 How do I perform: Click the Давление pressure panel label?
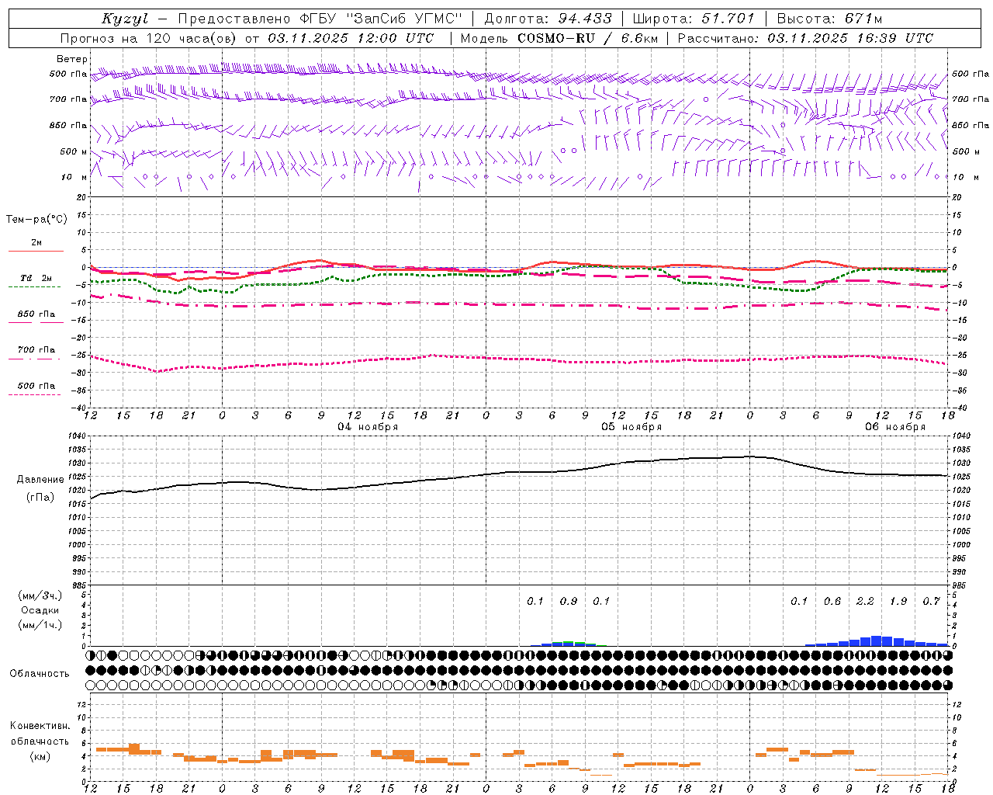[40, 480]
